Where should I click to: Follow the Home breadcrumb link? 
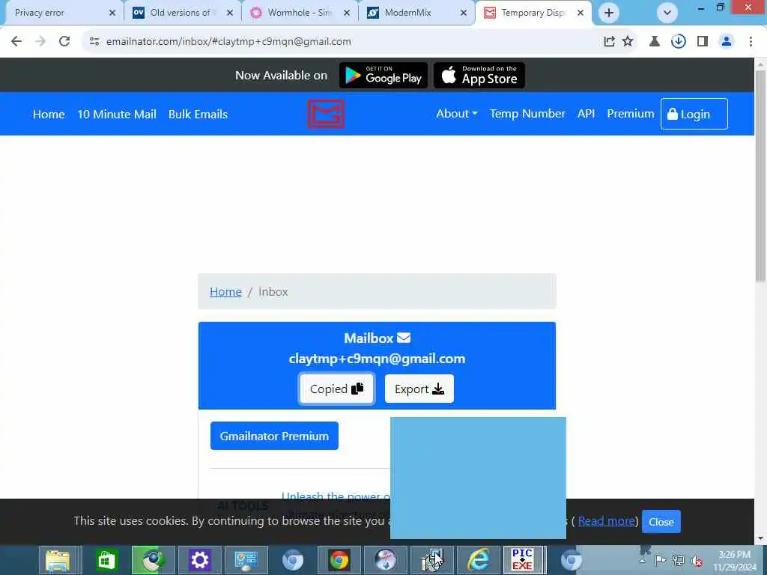[225, 292]
